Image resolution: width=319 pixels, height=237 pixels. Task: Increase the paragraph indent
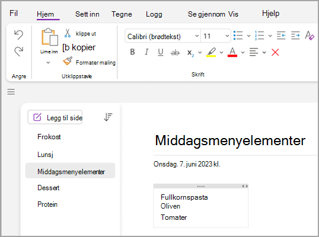tap(295, 36)
